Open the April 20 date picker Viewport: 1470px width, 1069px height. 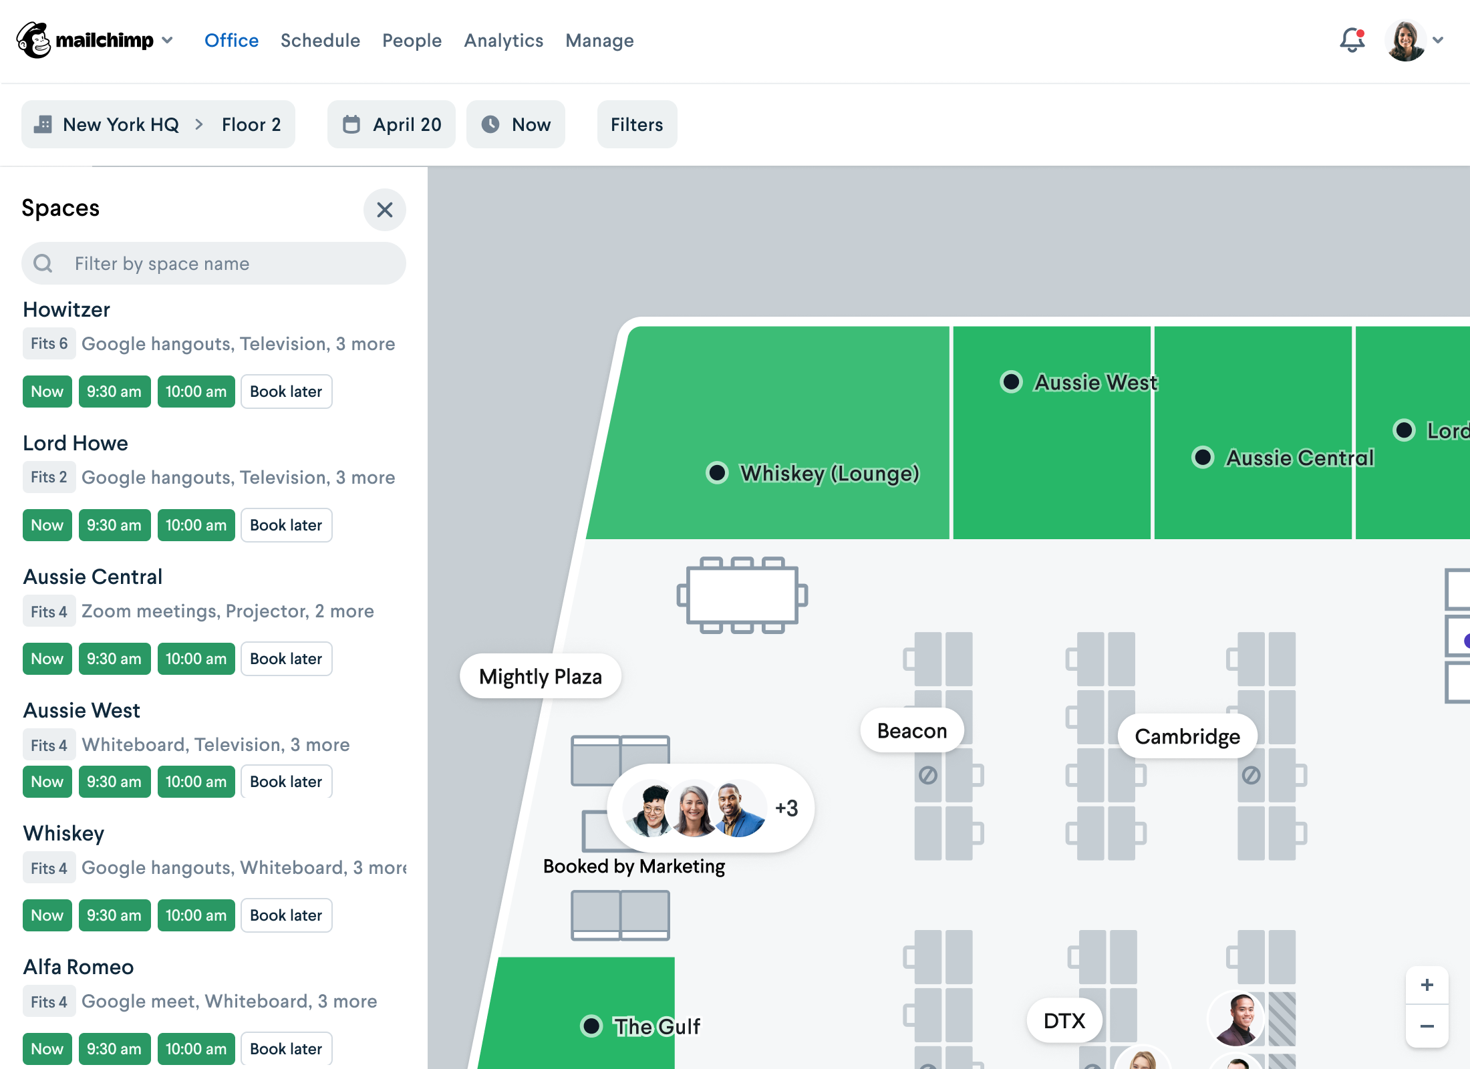pyautogui.click(x=392, y=124)
